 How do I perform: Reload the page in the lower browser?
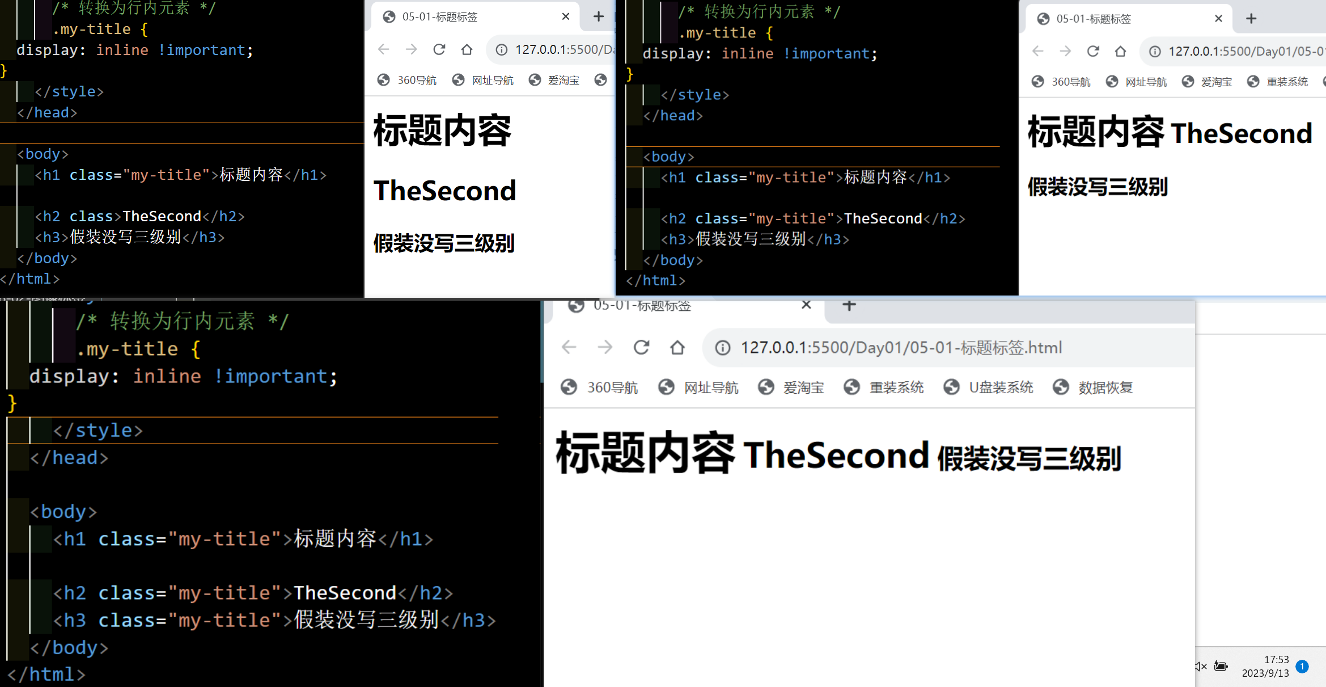(641, 347)
